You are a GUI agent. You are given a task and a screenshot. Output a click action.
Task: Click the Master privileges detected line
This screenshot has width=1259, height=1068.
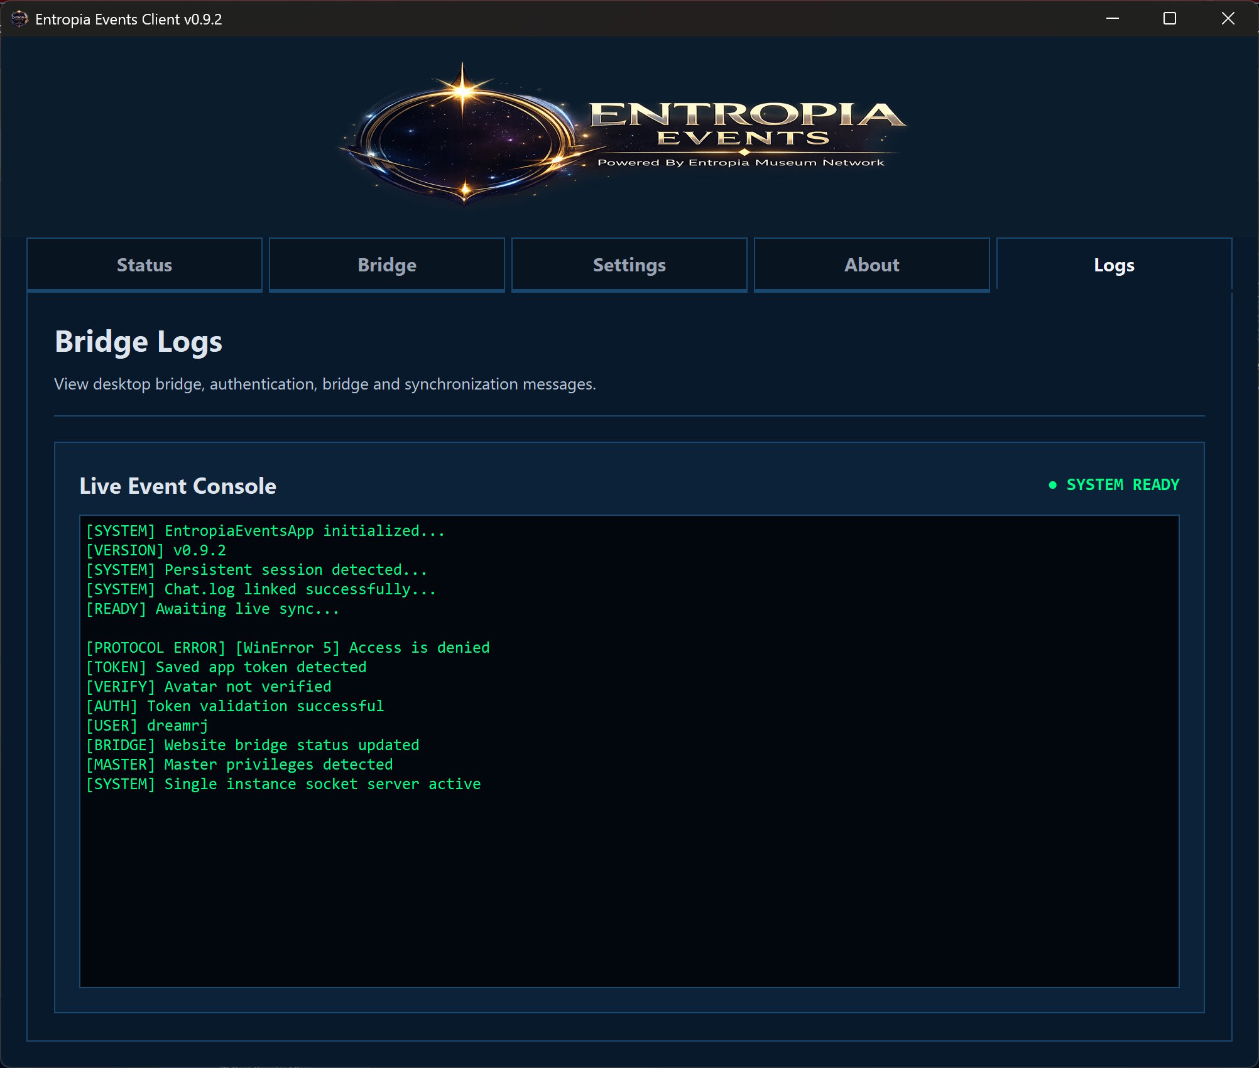point(239,765)
